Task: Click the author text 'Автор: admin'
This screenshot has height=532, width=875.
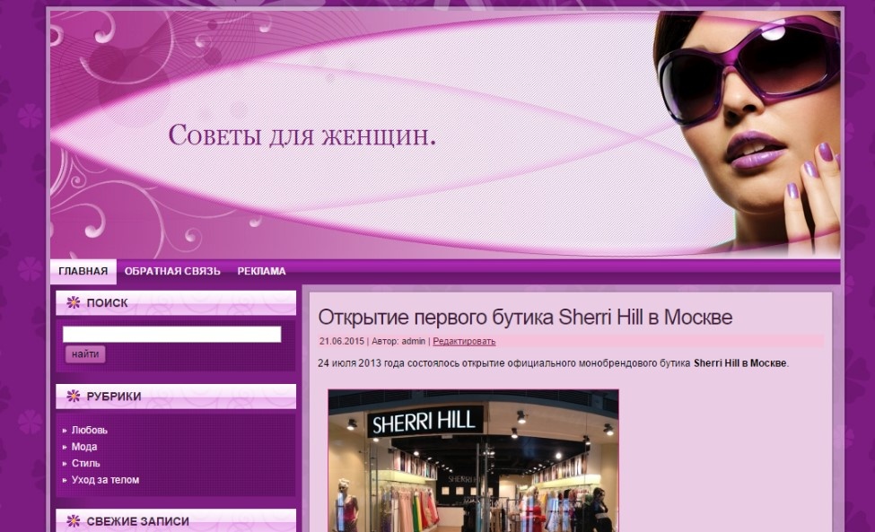Action: [x=398, y=341]
